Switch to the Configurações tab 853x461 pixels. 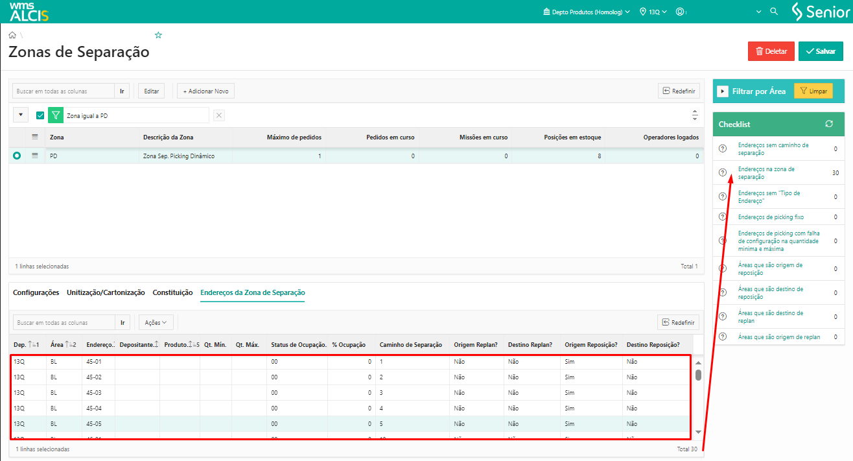[x=36, y=292]
